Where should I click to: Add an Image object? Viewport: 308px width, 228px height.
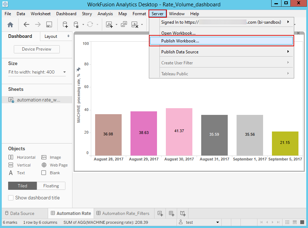tap(51, 157)
